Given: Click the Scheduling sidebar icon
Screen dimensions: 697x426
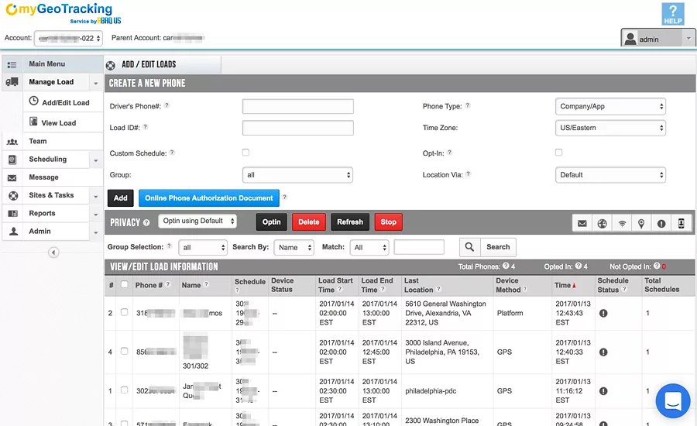Looking at the screenshot, I should pos(12,160).
